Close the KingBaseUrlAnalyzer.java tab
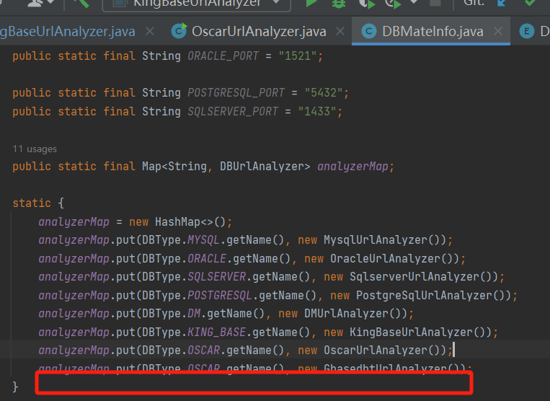 (150, 32)
